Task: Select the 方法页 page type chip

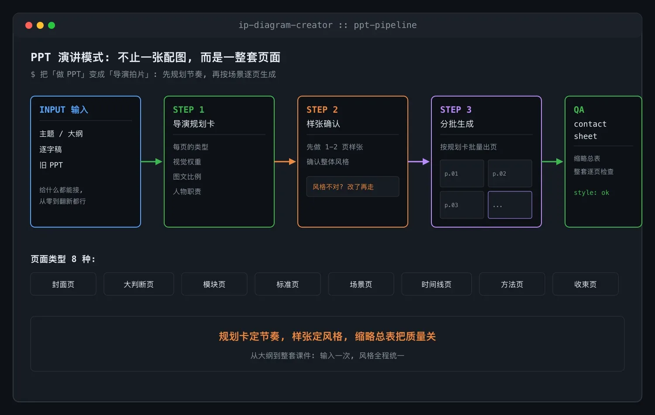Action: click(x=512, y=284)
